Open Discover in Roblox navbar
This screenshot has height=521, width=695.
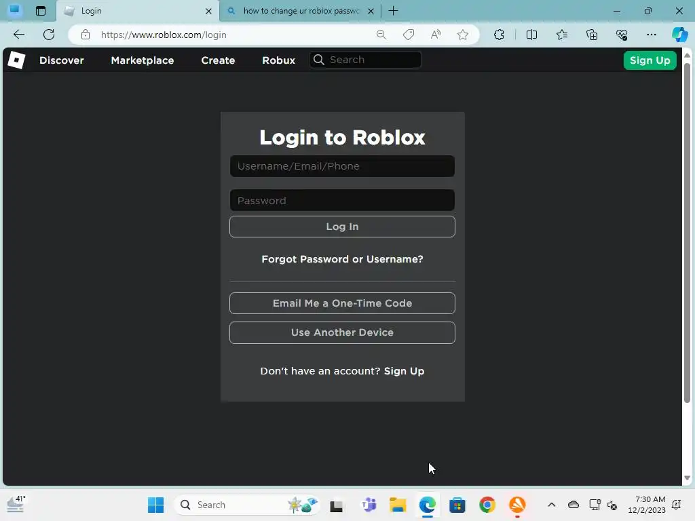click(x=62, y=60)
